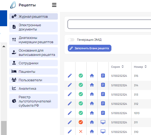
Task: Click the monitor icon in recipe 311 row
Action: point(103,122)
